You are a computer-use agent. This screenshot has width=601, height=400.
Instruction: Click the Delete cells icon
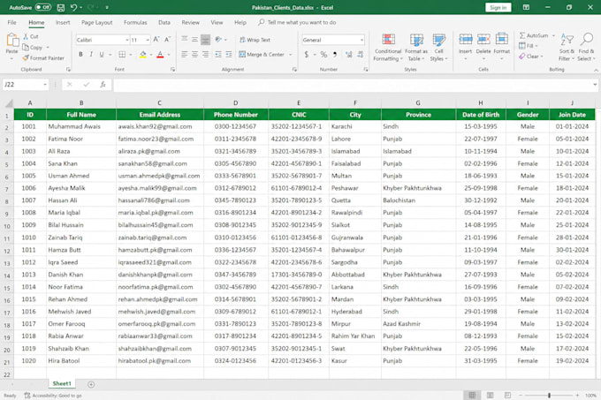(x=483, y=39)
